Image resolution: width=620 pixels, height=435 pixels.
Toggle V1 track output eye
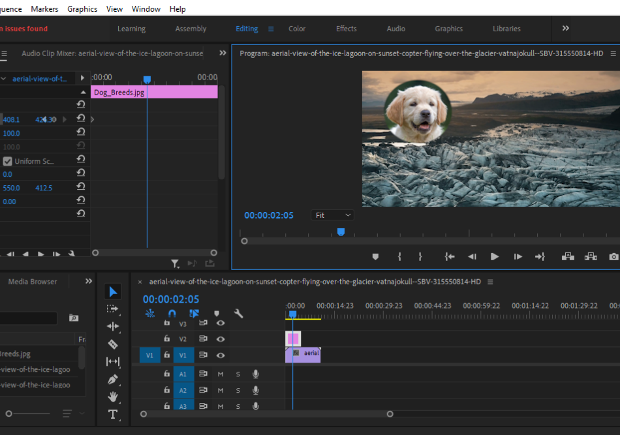[221, 355]
